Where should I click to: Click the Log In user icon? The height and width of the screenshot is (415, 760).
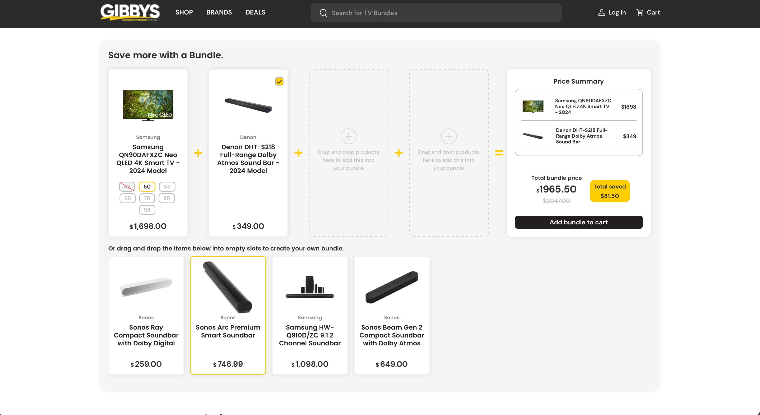point(601,12)
